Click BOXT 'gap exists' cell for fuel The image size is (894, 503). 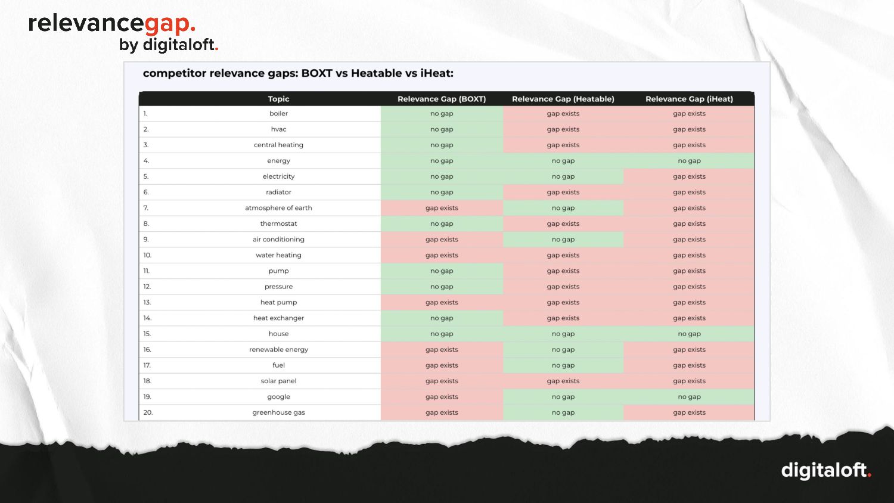coord(442,365)
